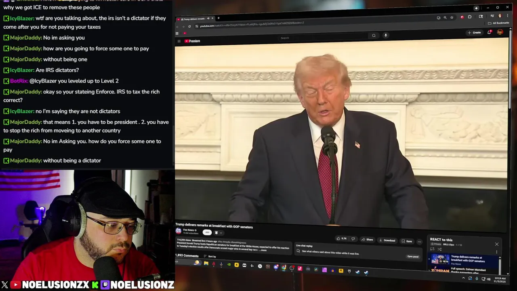The width and height of the screenshot is (517, 291).
Task: Open the YouTube account avatar menu
Action: tap(500, 32)
